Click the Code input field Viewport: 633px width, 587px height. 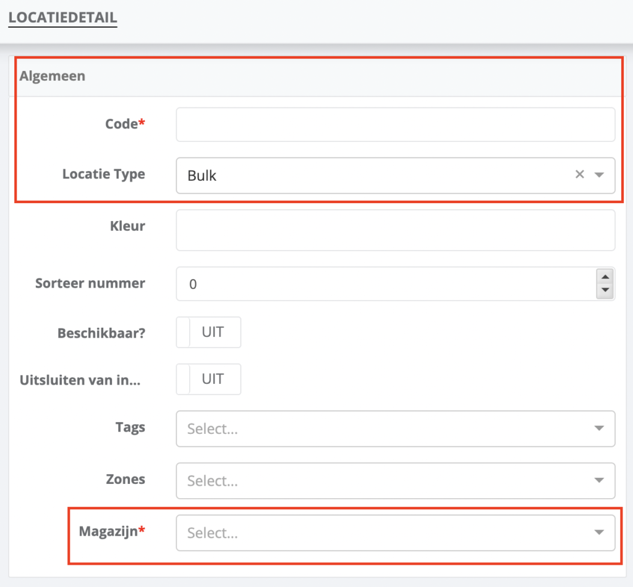pyautogui.click(x=395, y=125)
